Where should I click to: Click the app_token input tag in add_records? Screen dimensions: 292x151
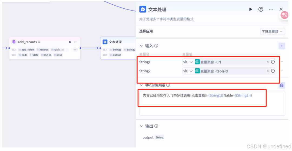pos(26,50)
